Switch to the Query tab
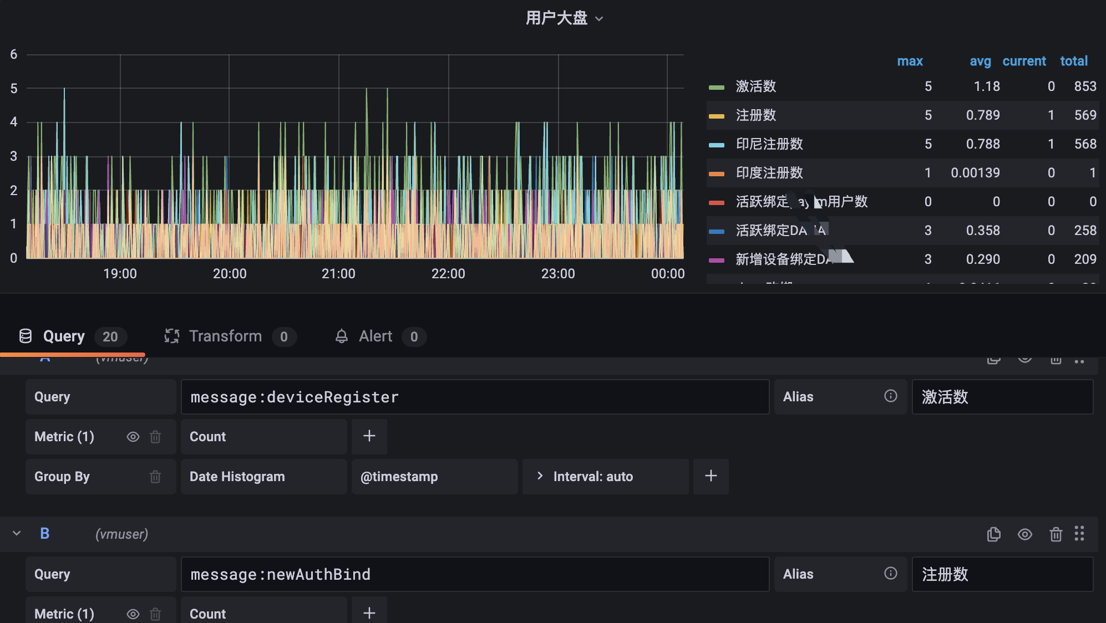Image resolution: width=1106 pixels, height=623 pixels. click(73, 336)
